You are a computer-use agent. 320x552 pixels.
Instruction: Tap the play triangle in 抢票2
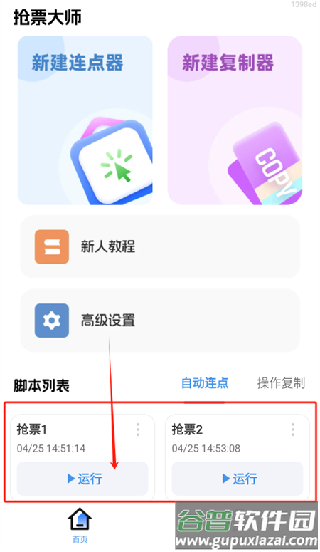coord(226,479)
